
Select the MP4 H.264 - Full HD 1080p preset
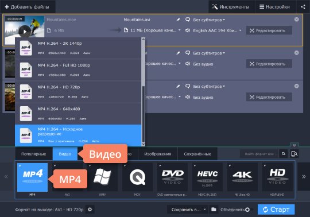[78, 70]
